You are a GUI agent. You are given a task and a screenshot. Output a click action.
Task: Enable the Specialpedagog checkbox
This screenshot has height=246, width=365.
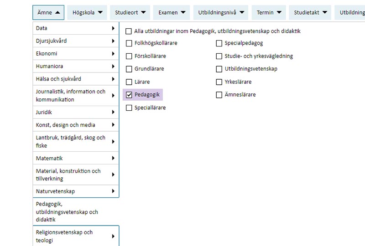219,43
